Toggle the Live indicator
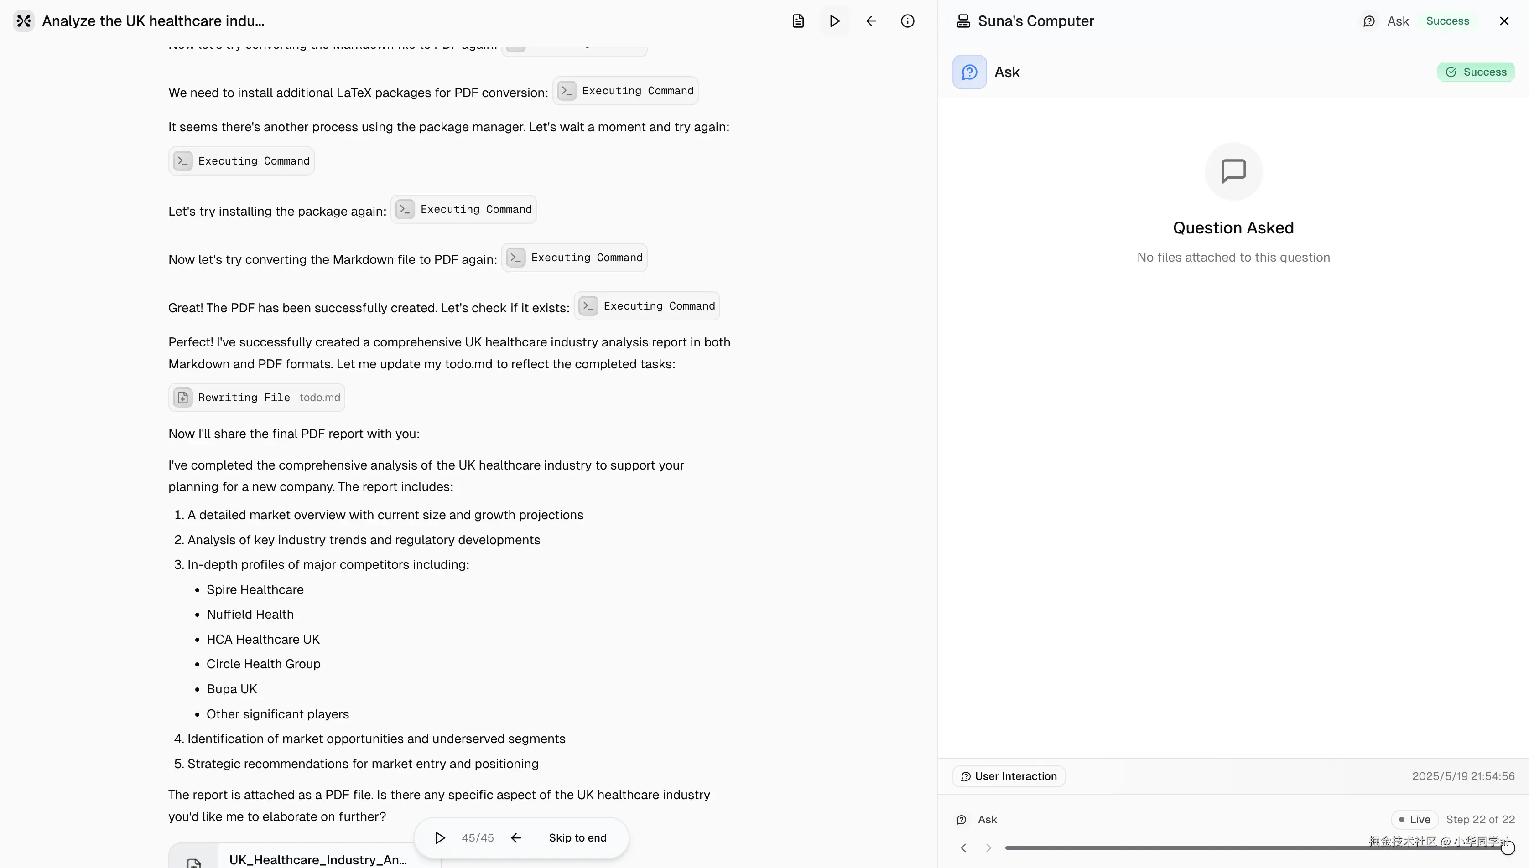 pyautogui.click(x=1415, y=820)
